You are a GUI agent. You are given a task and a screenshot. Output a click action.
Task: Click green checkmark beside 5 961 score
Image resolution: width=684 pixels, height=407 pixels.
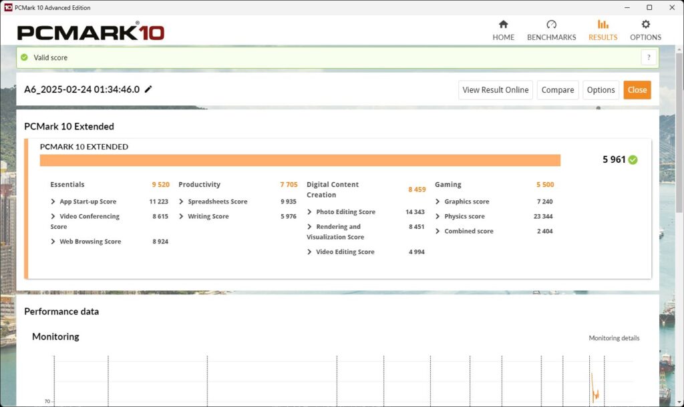tap(633, 160)
